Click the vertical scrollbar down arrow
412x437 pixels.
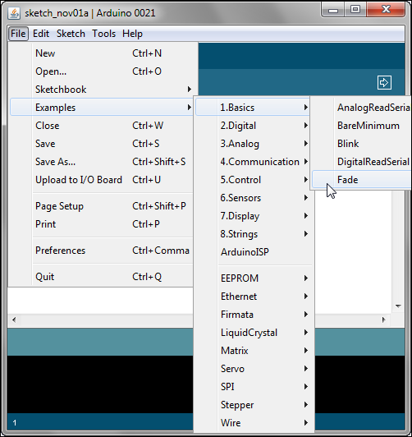click(398, 306)
